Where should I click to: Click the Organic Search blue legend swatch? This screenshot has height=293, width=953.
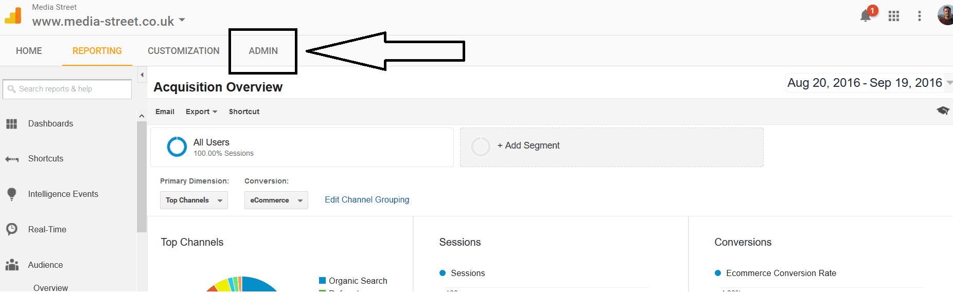[323, 281]
